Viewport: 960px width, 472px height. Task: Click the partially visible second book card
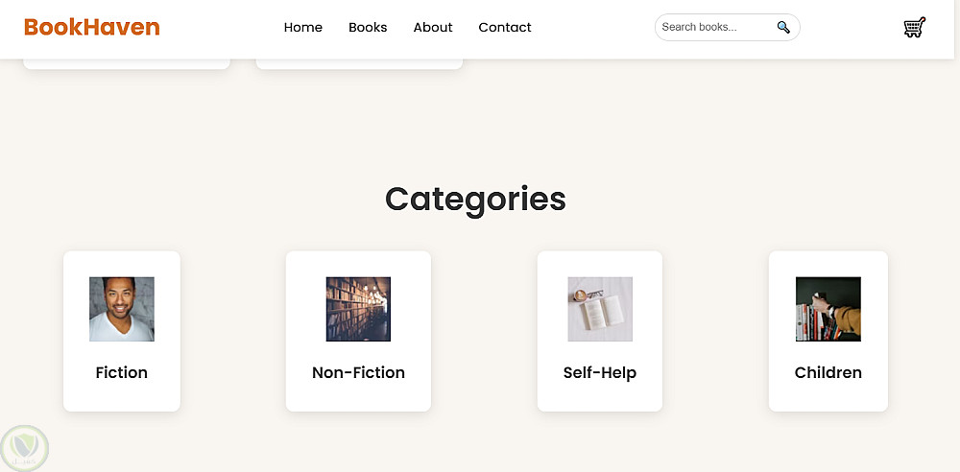359,63
